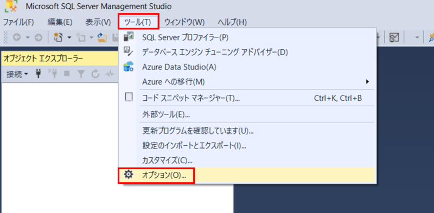Open the 接続 dropdown in Object Explorer
Image resolution: width=434 pixels, height=213 pixels.
[17, 74]
